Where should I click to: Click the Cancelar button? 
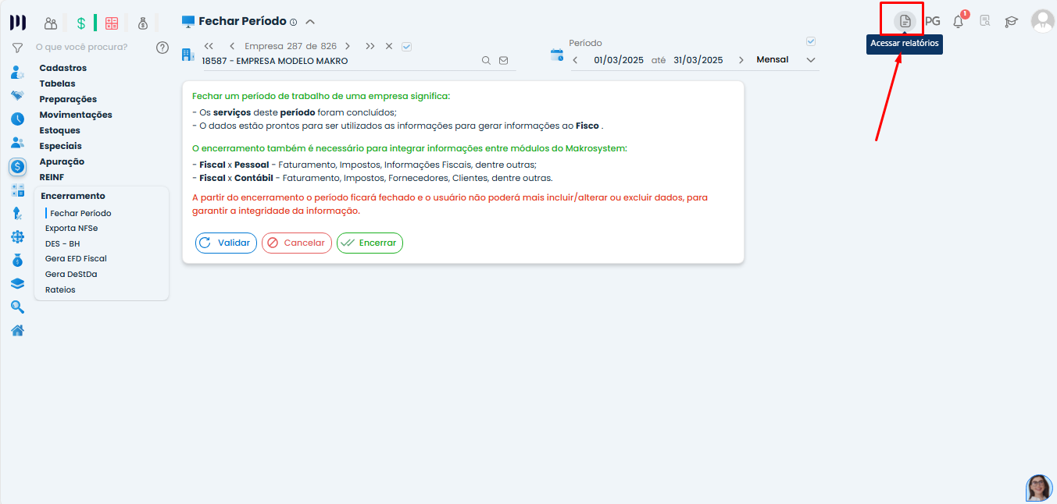(297, 243)
